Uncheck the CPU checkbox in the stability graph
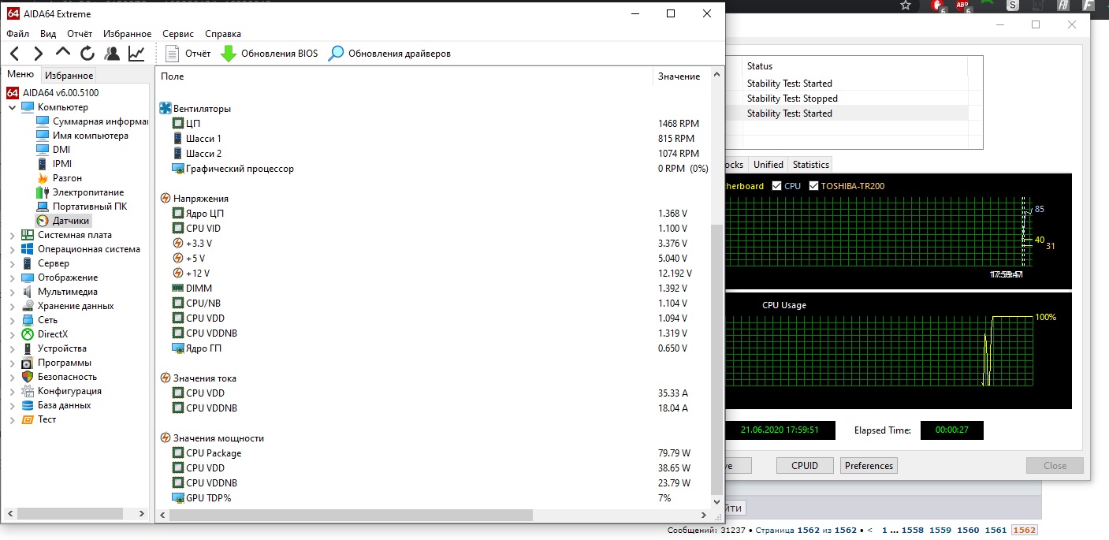This screenshot has width=1109, height=540. point(777,186)
